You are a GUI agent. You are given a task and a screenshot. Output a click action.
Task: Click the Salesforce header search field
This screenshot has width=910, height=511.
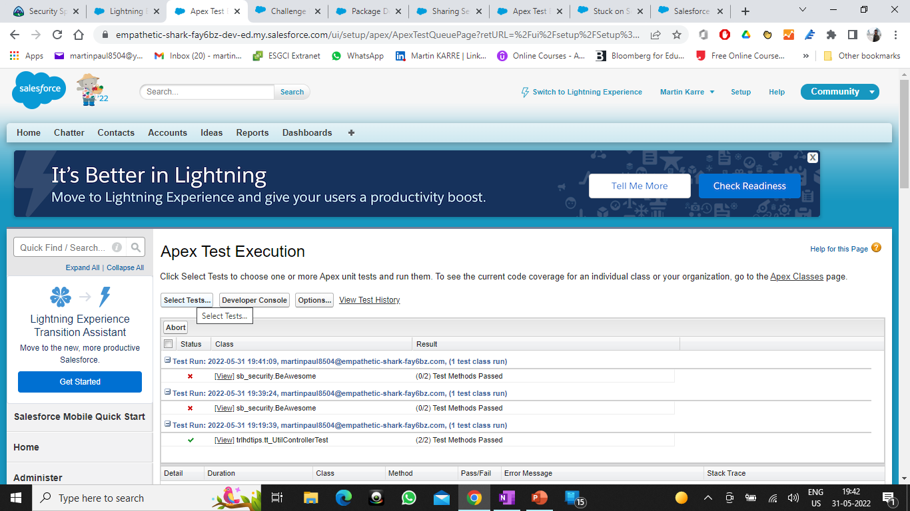[x=207, y=92]
